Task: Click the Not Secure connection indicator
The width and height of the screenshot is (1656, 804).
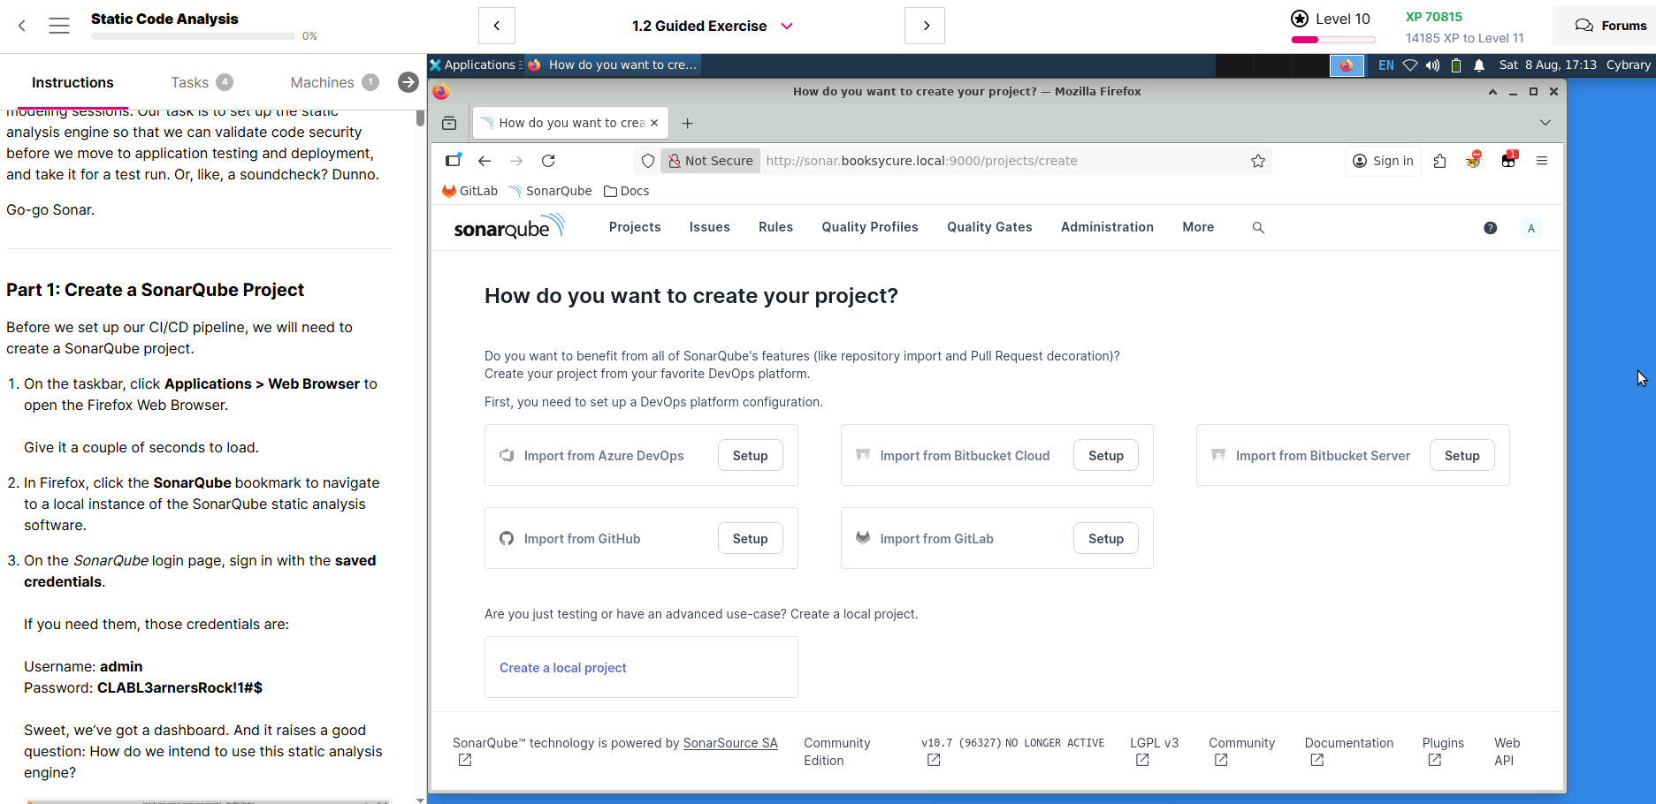Action: pos(711,161)
